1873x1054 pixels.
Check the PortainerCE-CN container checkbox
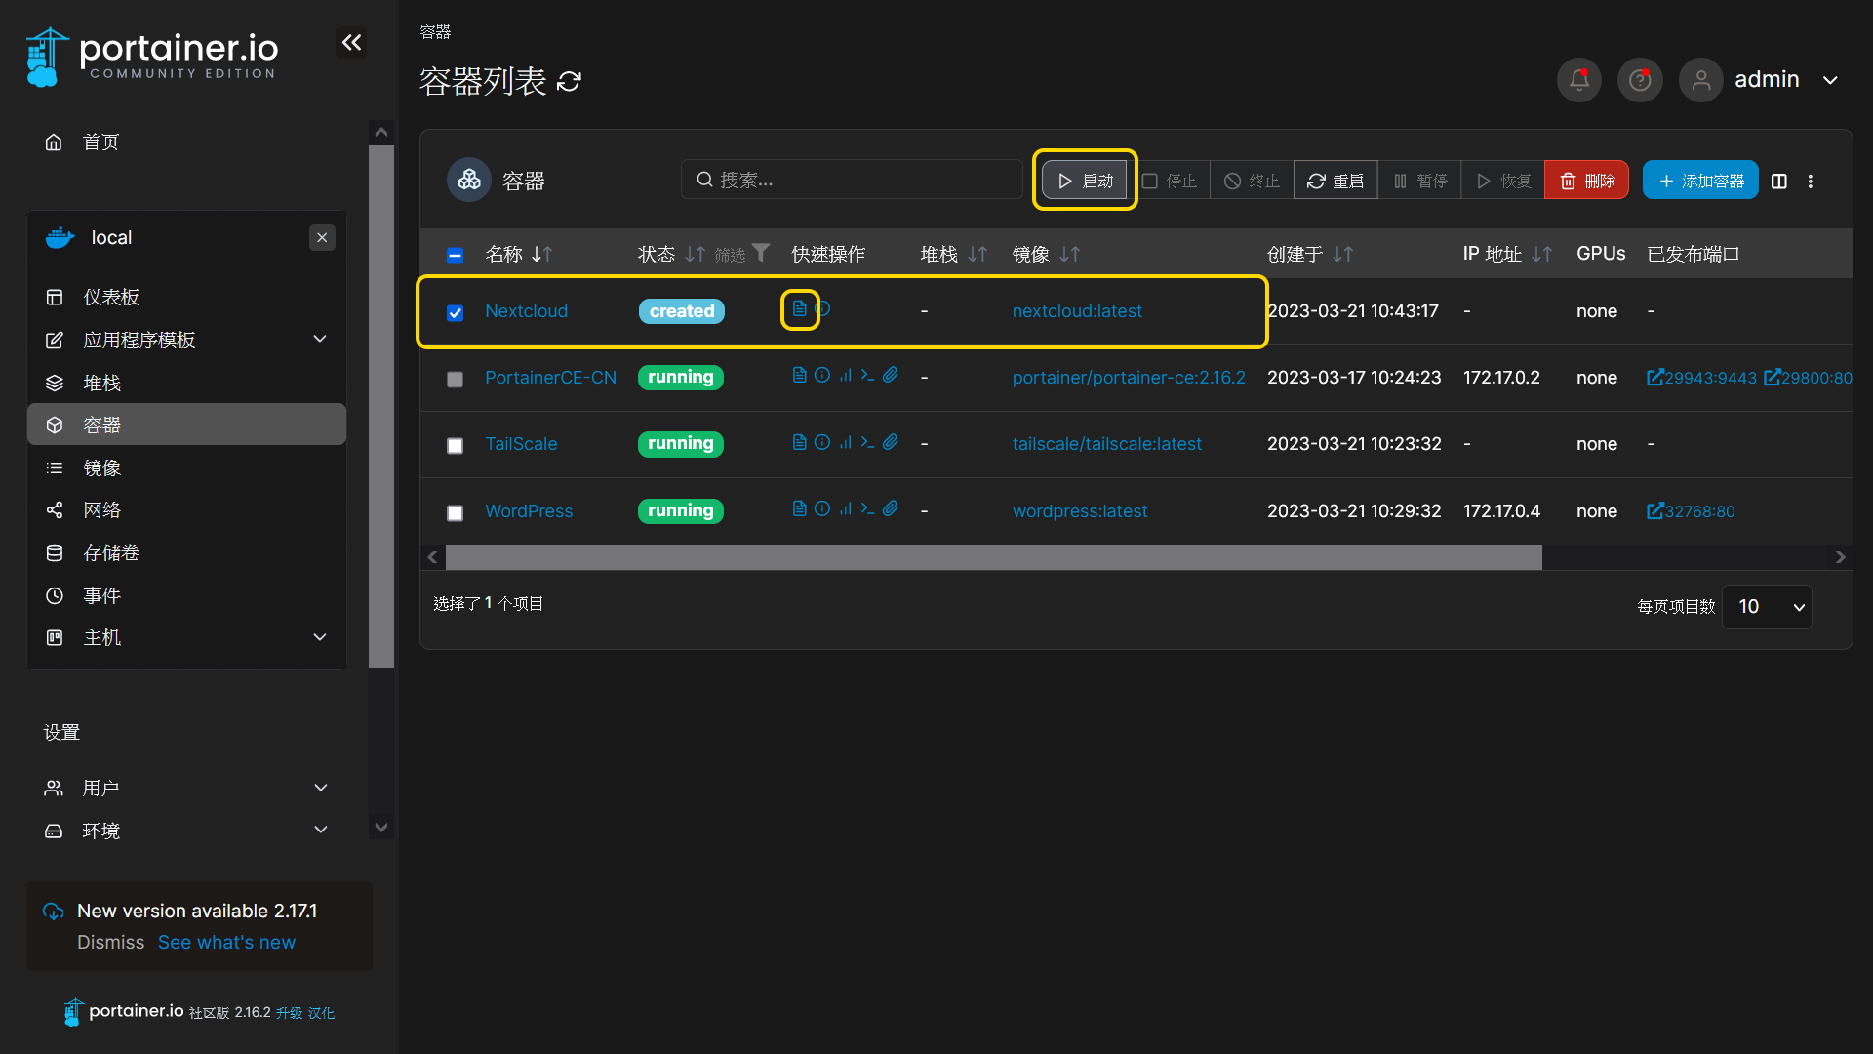455,379
